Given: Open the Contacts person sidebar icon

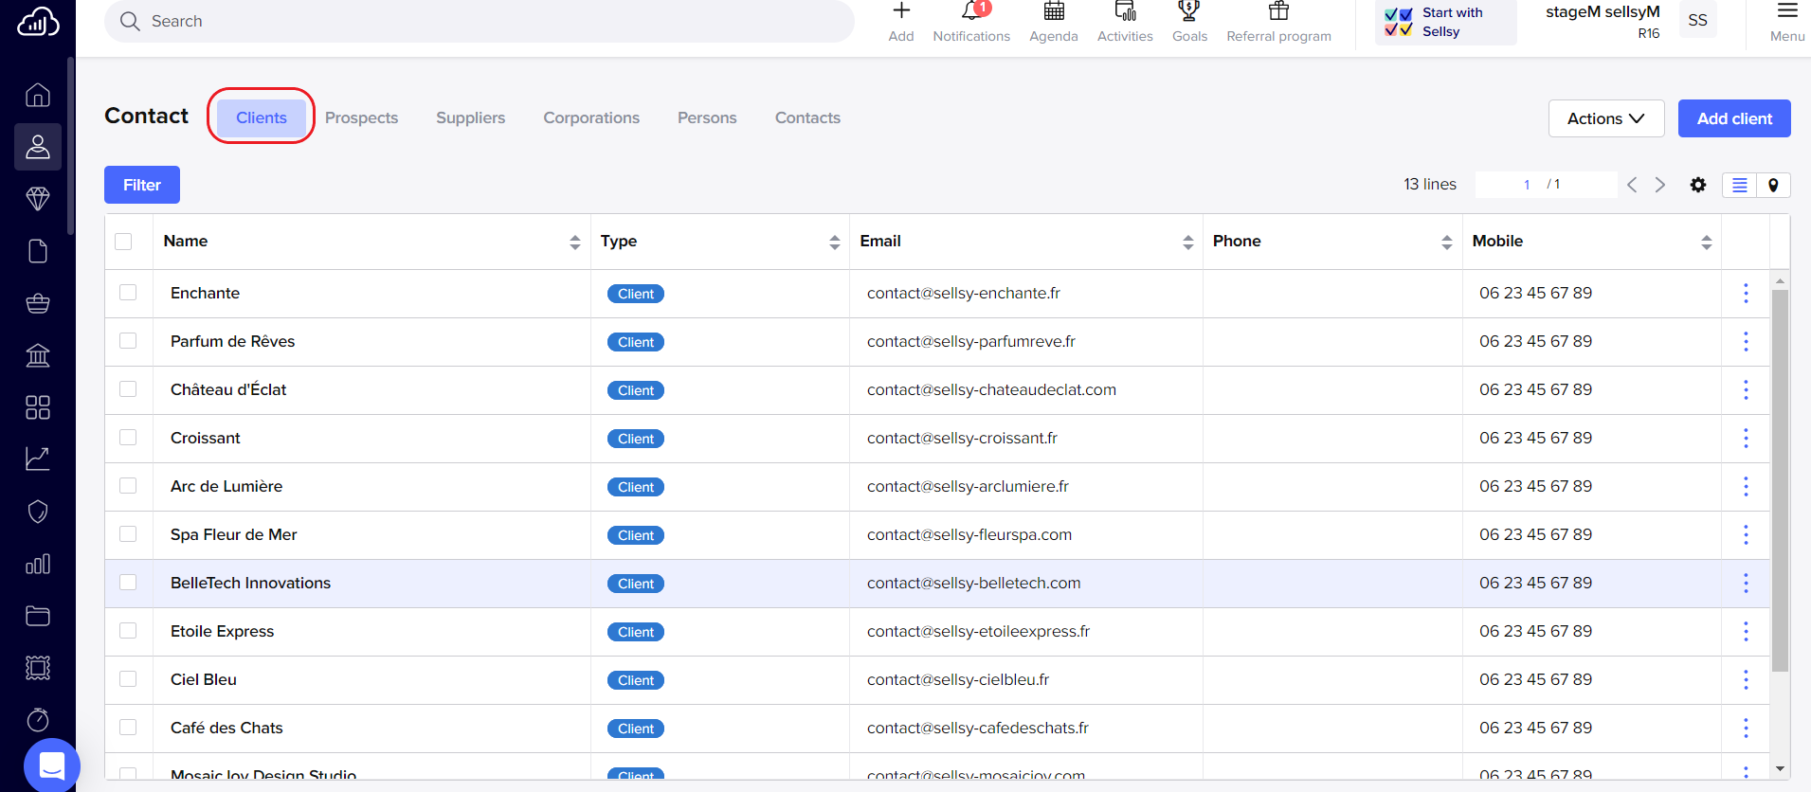Looking at the screenshot, I should pyautogui.click(x=38, y=147).
